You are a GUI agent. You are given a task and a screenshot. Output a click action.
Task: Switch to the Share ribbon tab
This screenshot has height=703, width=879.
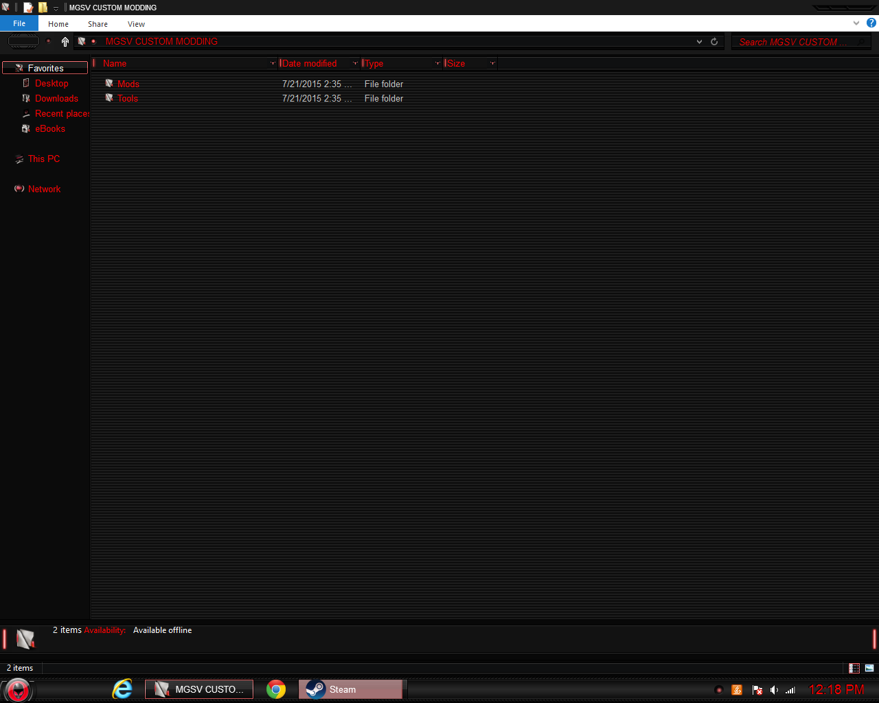98,24
